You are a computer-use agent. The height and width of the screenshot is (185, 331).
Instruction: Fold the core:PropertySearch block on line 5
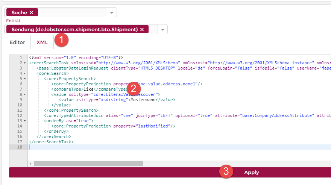tap(25, 79)
